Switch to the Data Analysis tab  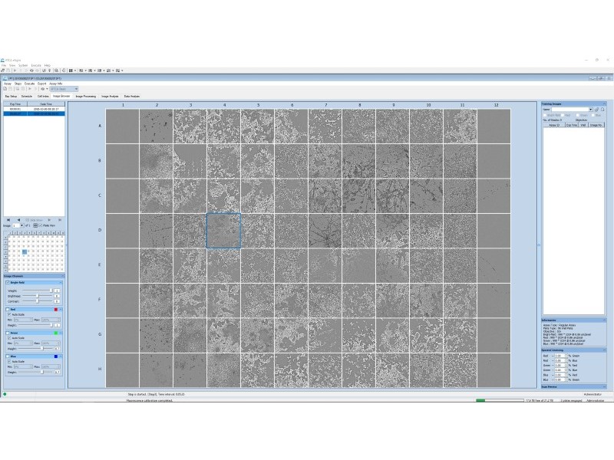(132, 97)
